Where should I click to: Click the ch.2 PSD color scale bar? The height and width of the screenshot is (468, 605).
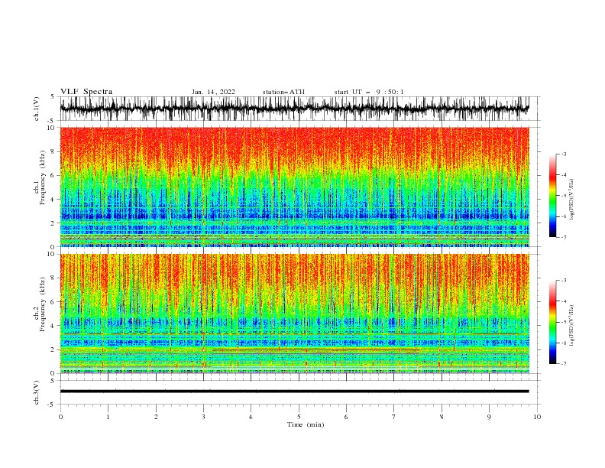(x=552, y=322)
